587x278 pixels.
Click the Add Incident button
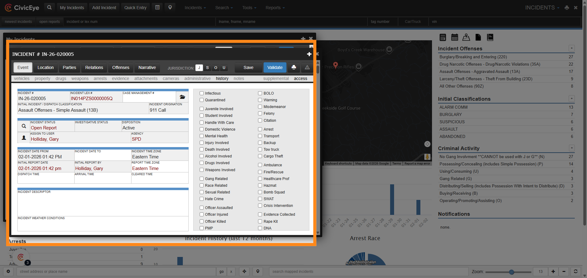tap(104, 8)
